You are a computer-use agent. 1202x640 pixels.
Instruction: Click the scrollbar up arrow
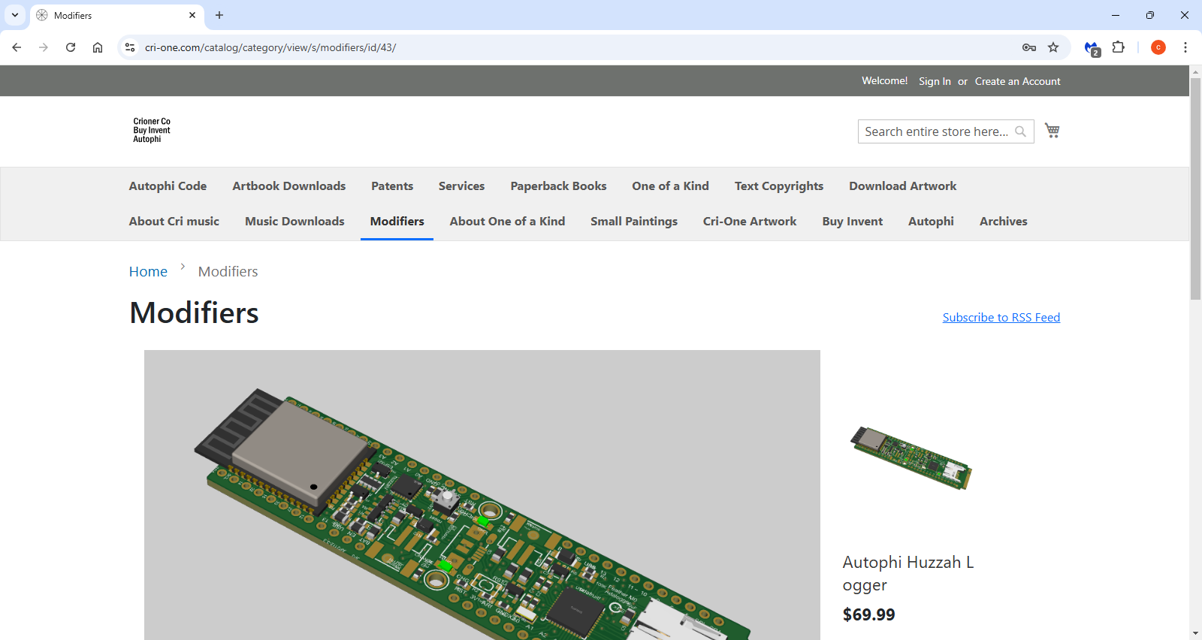click(x=1195, y=71)
